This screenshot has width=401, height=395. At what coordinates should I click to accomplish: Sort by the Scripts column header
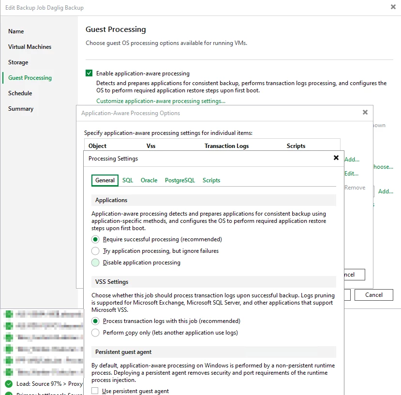coord(296,146)
